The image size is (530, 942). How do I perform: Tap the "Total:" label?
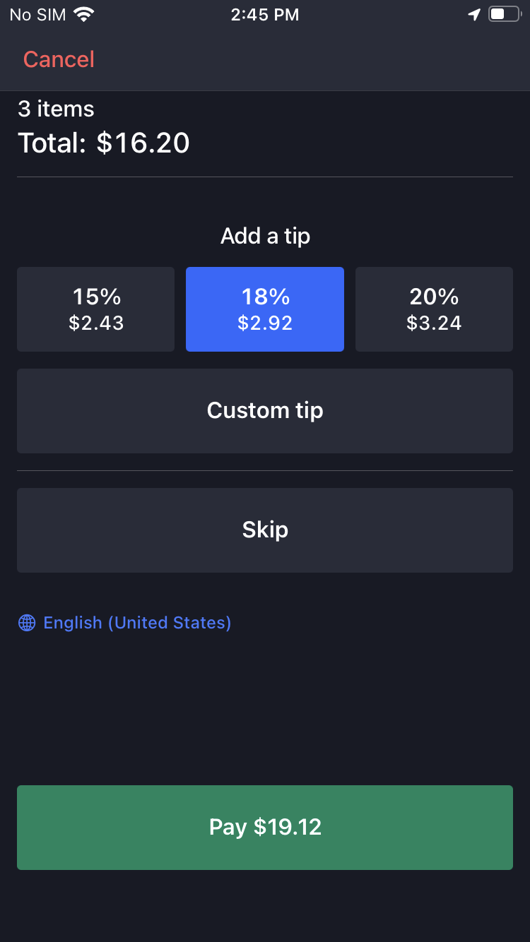[x=52, y=143]
